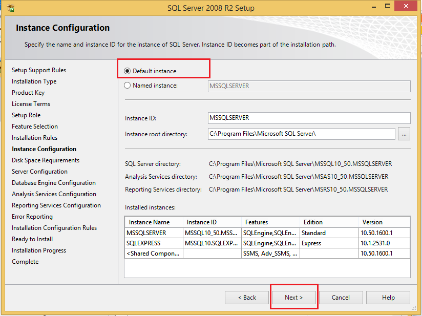Select "License Terms" in the navigation list
The height and width of the screenshot is (316, 422).
pos(31,103)
